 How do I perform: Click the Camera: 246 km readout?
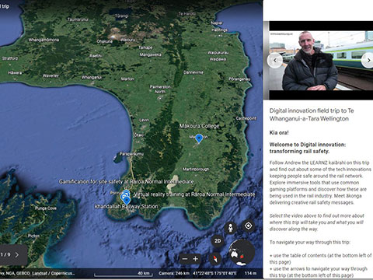click(x=174, y=273)
